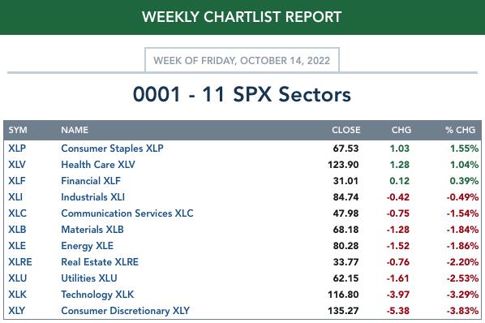
Task: Click the CHG column header
Action: click(401, 130)
